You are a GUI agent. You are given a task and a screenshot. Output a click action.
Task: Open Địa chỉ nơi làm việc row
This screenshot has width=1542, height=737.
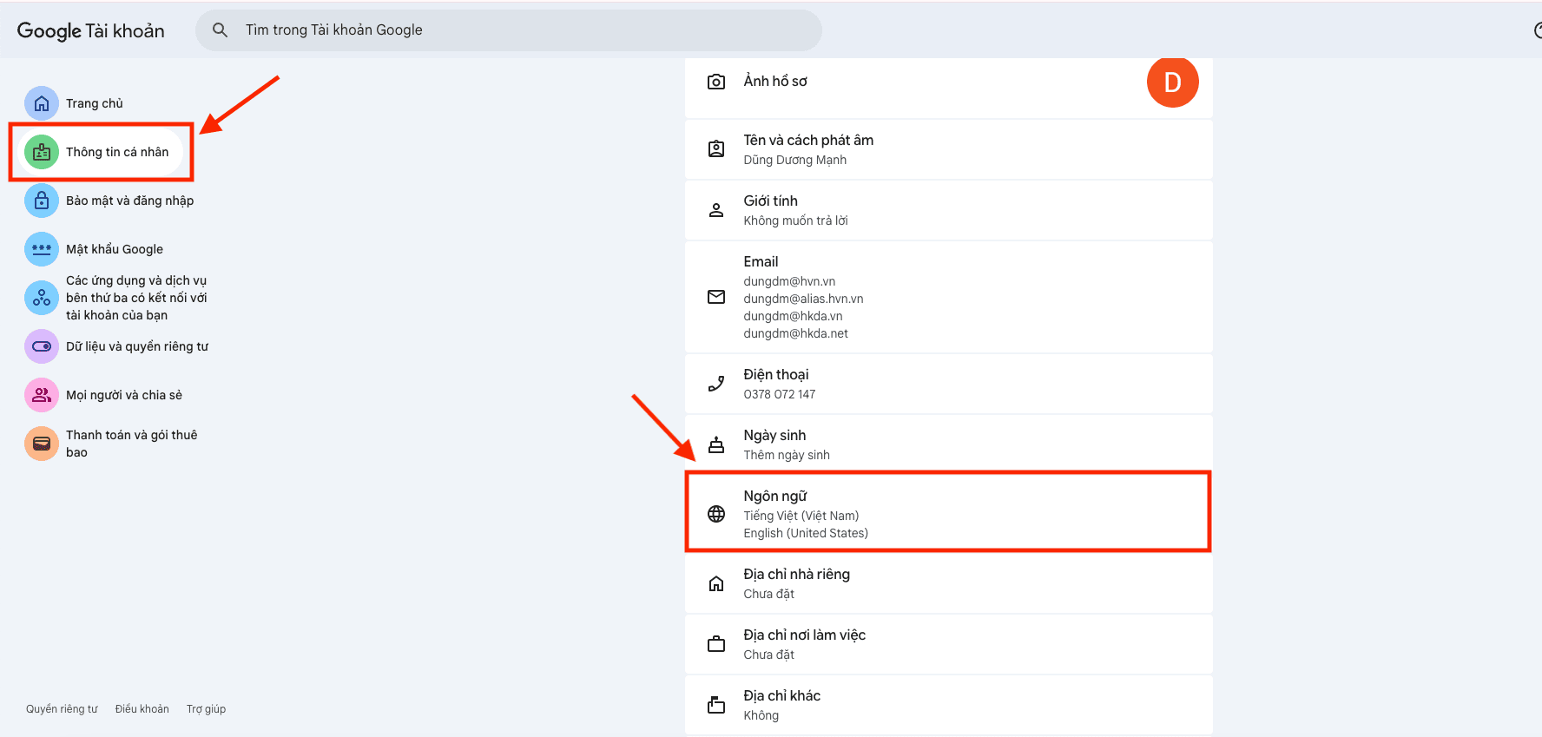pyautogui.click(x=948, y=644)
